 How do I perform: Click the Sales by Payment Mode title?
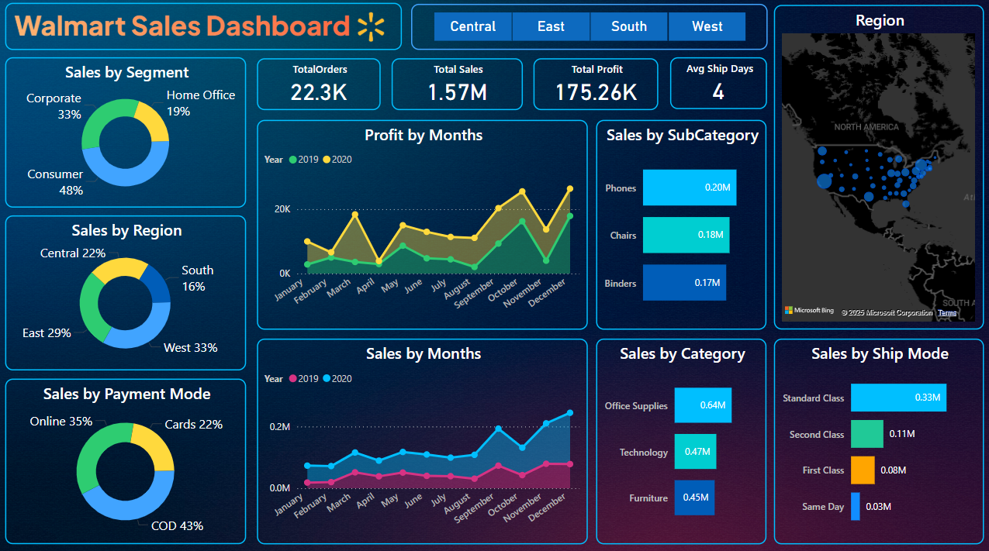(127, 394)
